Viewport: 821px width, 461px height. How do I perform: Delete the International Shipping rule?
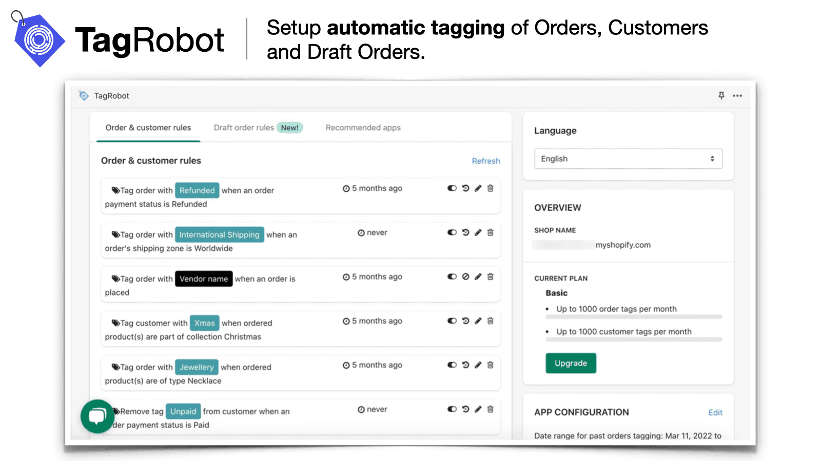point(490,232)
